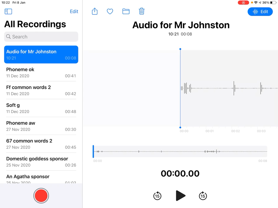Choose the Domestic goddess sponsor recording

coord(41,162)
